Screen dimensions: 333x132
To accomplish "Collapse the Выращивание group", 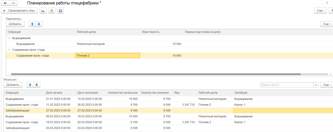I will [9, 38].
